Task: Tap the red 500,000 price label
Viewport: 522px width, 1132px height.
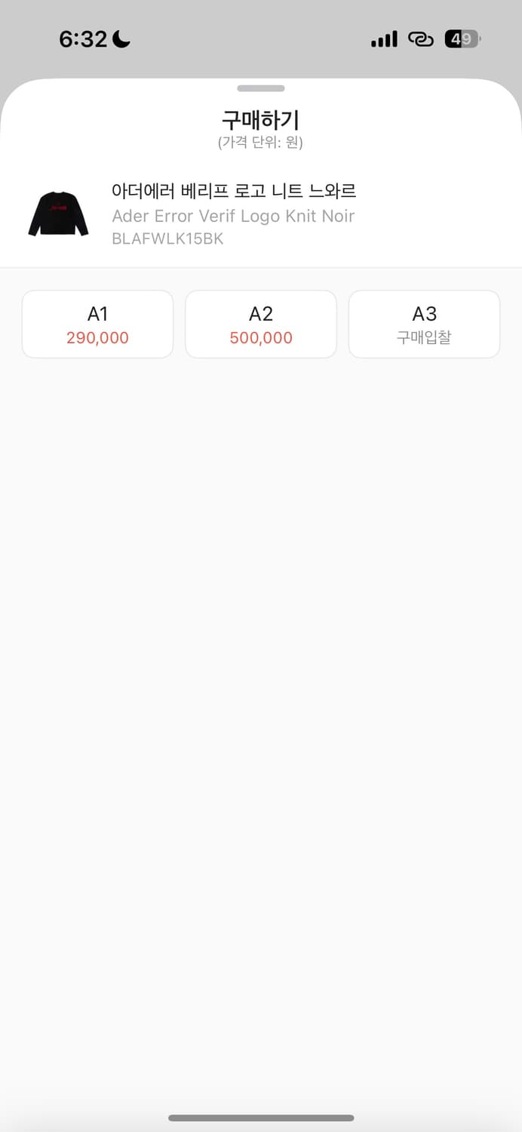Action: click(260, 337)
